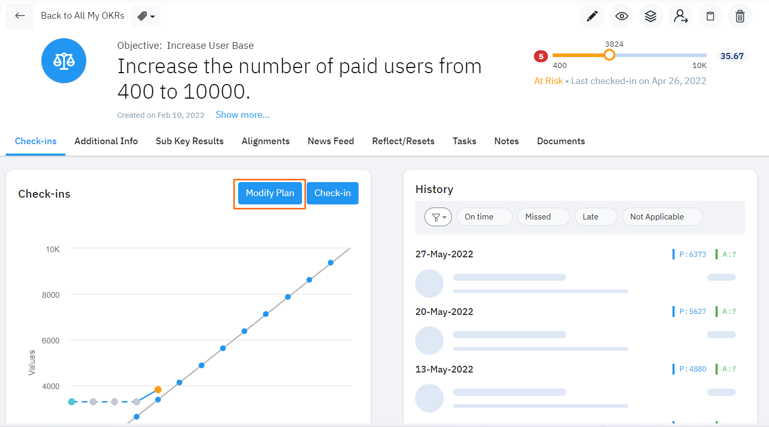Viewport: 769px width, 427px height.
Task: Click the progress slider handle at 3824
Action: [610, 55]
